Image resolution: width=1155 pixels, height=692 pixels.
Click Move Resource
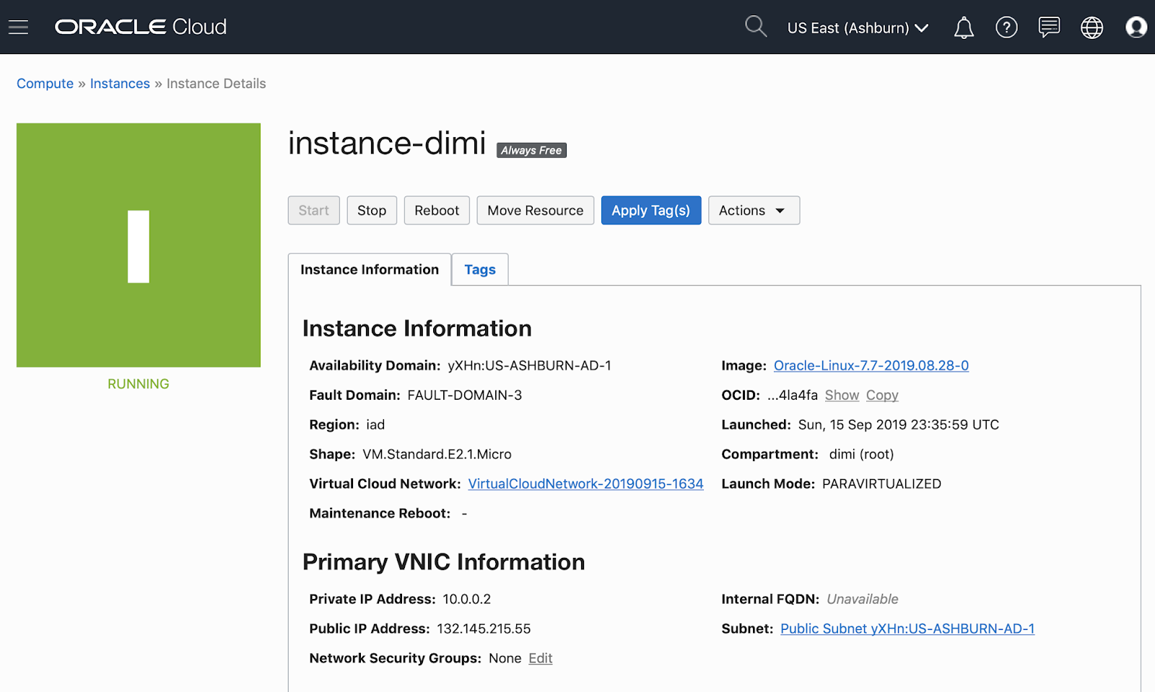535,210
